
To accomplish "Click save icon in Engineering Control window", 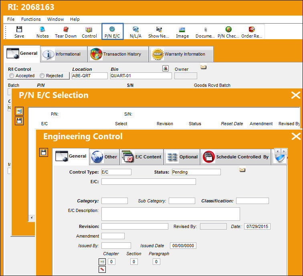I will pos(44,152).
